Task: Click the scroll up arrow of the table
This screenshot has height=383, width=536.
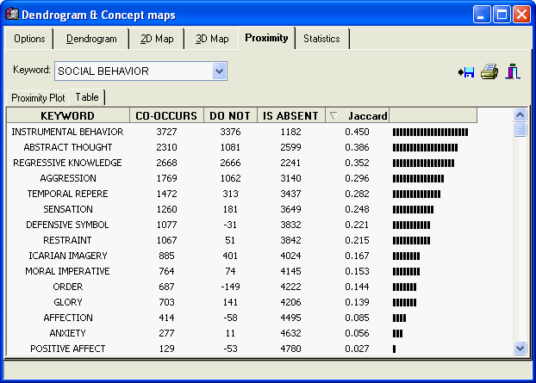Action: pos(520,114)
